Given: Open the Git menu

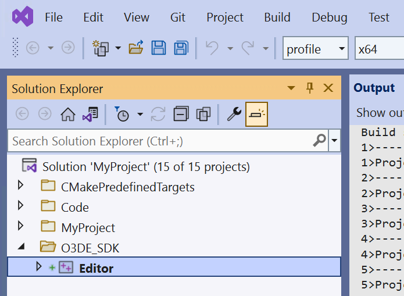Looking at the screenshot, I should pyautogui.click(x=178, y=17).
